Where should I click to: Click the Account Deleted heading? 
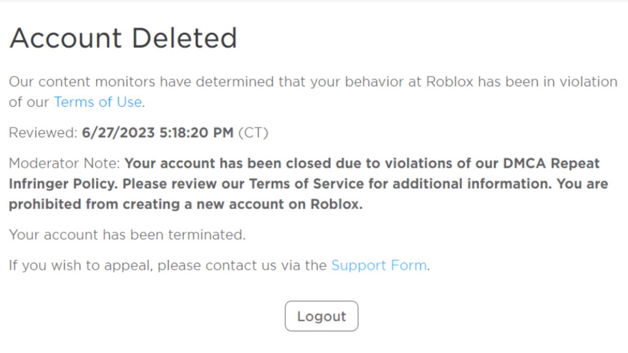coord(123,38)
